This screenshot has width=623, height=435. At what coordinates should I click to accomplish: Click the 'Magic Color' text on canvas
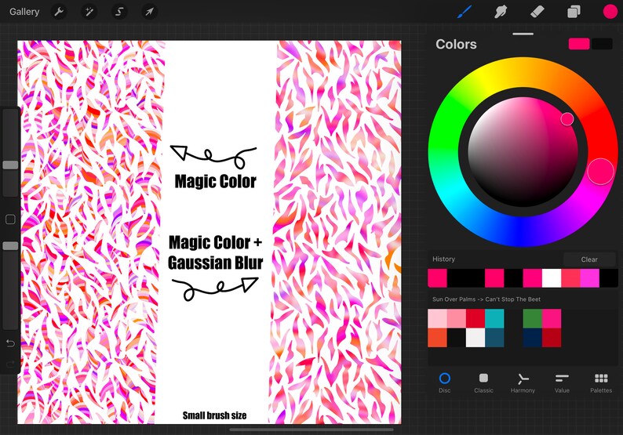[x=215, y=181]
